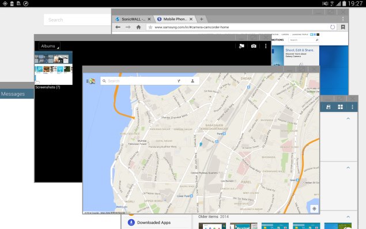Collapse Older items section chevron
The height and width of the screenshot is (229, 366).
(x=348, y=217)
